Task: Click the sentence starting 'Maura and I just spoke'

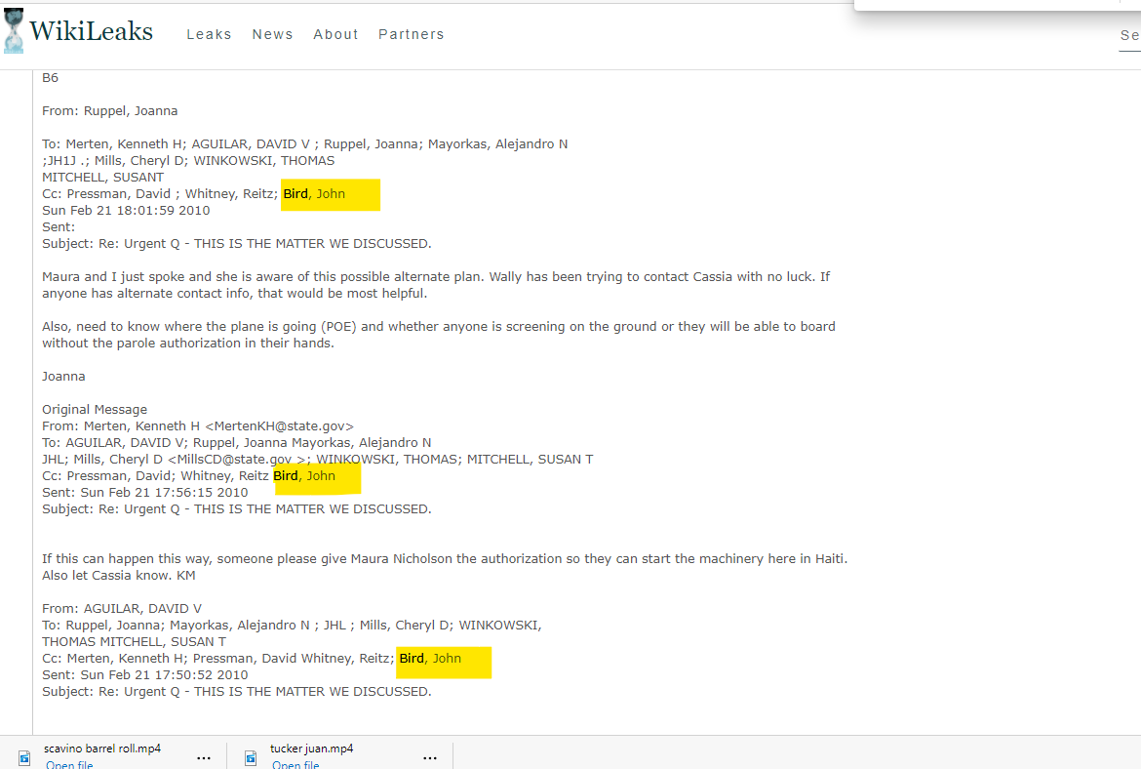Action: point(436,285)
